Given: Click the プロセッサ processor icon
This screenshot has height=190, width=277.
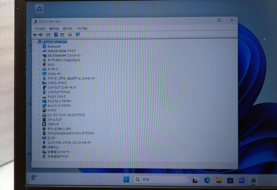Looking at the screenshot, I should click(x=44, y=124).
